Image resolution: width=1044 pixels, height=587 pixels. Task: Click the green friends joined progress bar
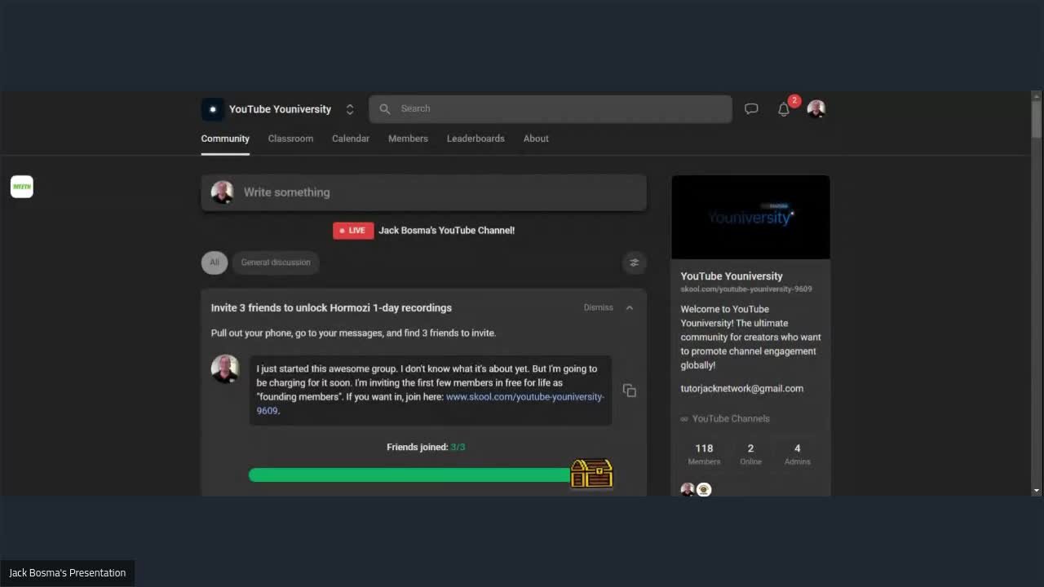click(x=409, y=475)
